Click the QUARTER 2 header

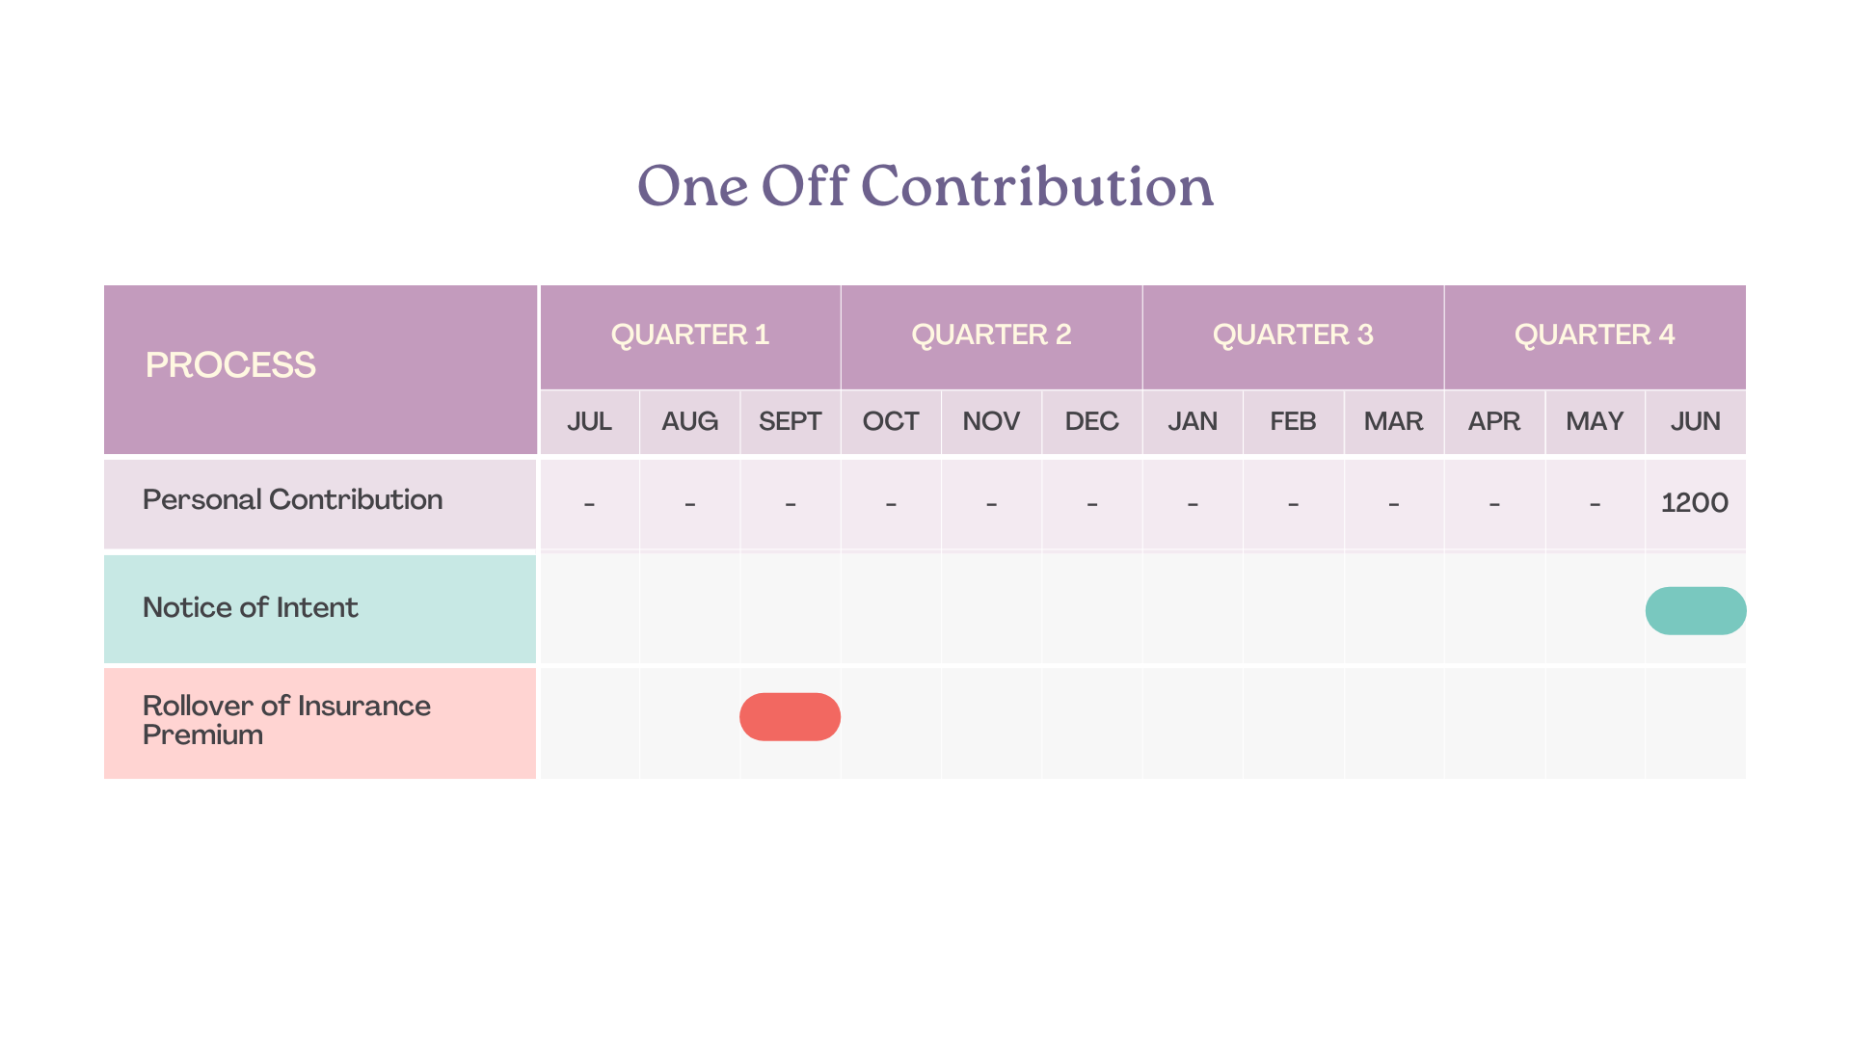click(x=992, y=336)
